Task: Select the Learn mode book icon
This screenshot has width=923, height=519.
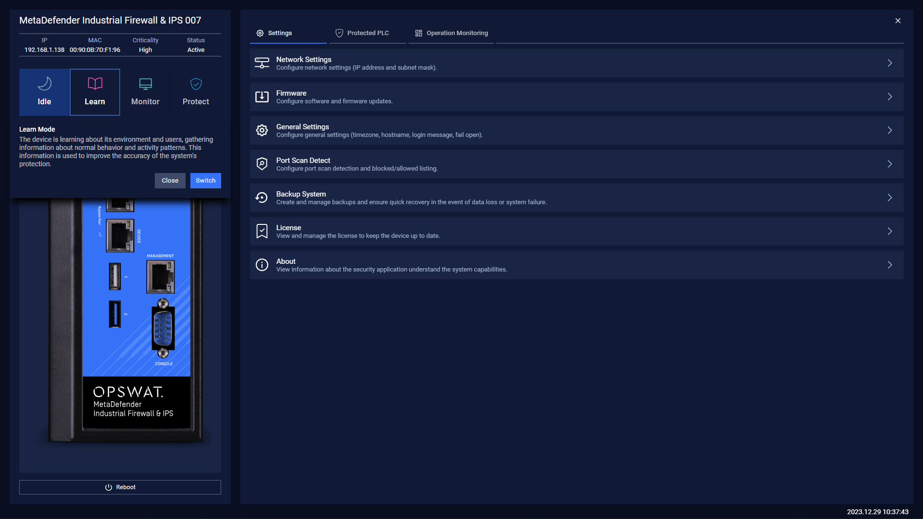Action: (95, 84)
